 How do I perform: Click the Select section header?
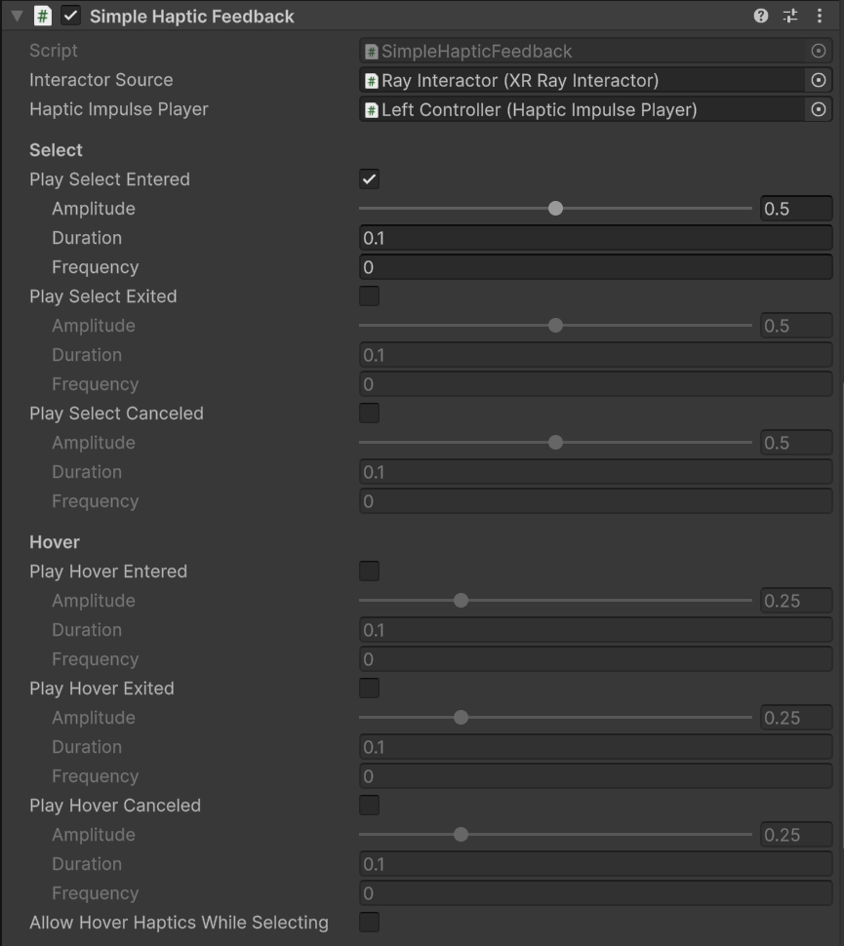(x=56, y=149)
